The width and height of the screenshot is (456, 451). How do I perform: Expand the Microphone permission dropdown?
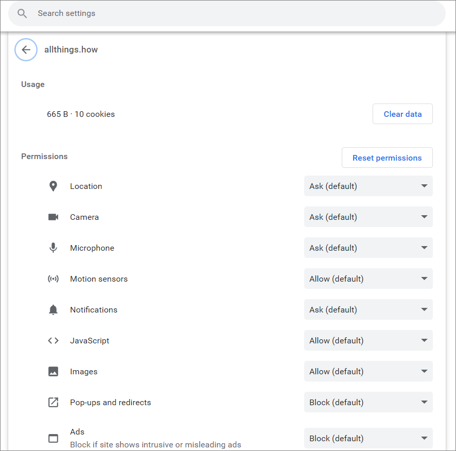pyautogui.click(x=369, y=248)
